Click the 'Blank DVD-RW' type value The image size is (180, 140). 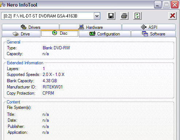pyautogui.click(x=56, y=48)
